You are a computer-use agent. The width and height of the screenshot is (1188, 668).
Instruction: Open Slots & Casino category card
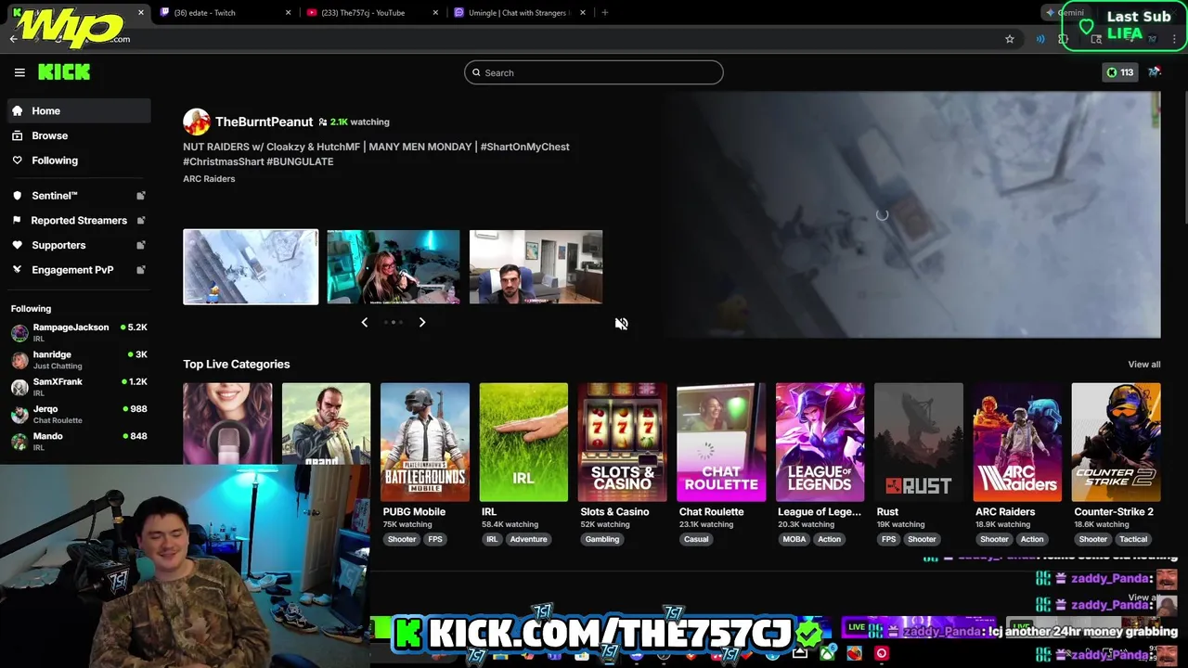click(x=623, y=443)
